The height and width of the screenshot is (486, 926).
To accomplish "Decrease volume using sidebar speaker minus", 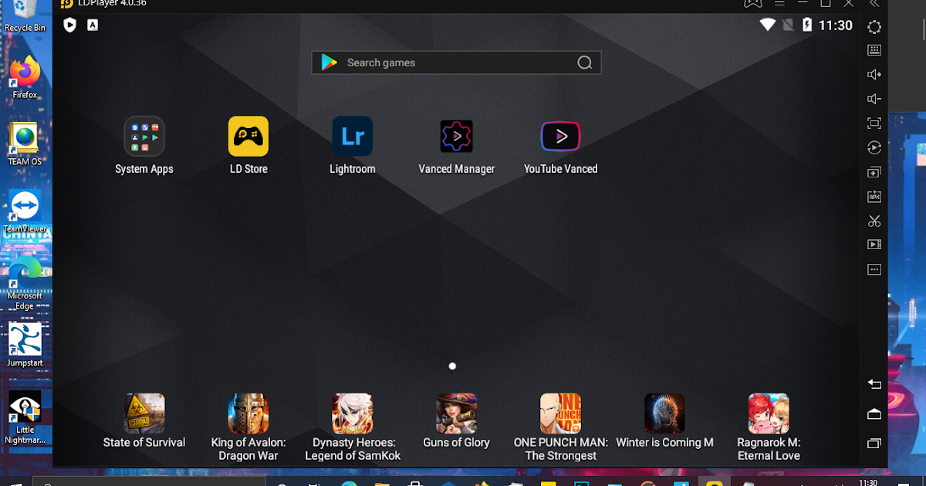I will coord(874,99).
